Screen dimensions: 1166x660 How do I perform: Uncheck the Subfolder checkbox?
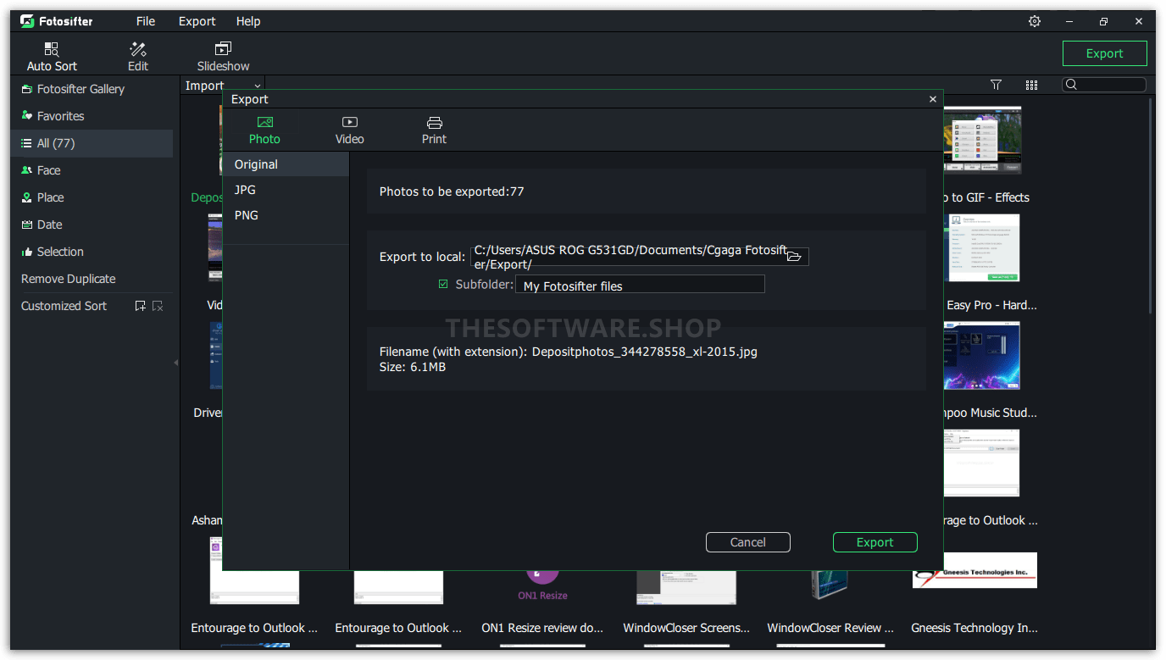[443, 285]
